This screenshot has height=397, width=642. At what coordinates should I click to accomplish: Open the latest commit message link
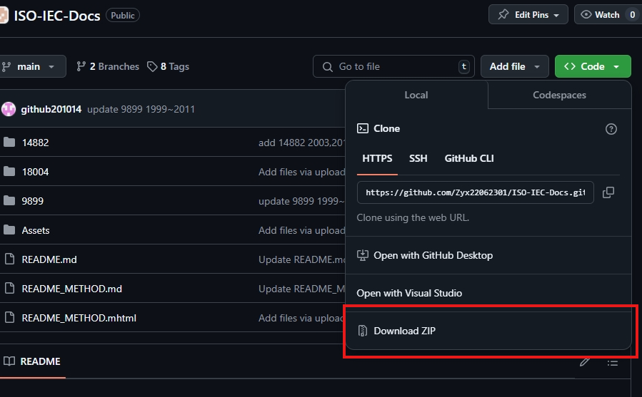(x=141, y=109)
